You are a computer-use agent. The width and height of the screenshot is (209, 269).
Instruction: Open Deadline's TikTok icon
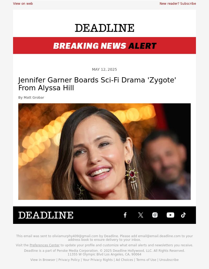tap(183, 215)
